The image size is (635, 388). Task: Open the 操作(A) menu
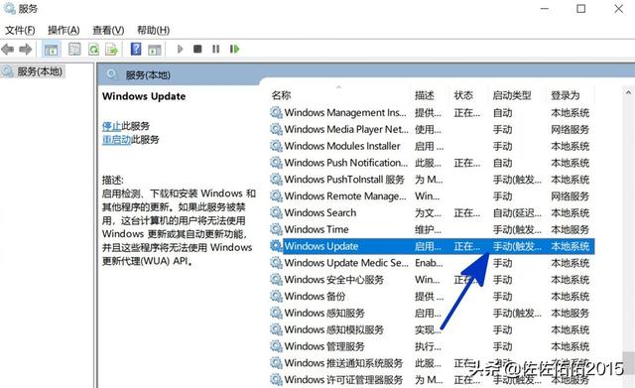pyautogui.click(x=63, y=30)
